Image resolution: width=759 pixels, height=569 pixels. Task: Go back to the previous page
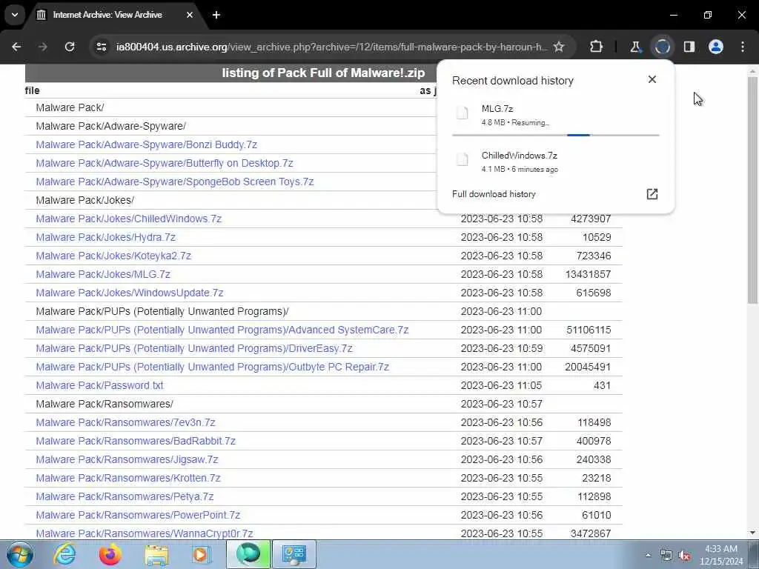(16, 47)
